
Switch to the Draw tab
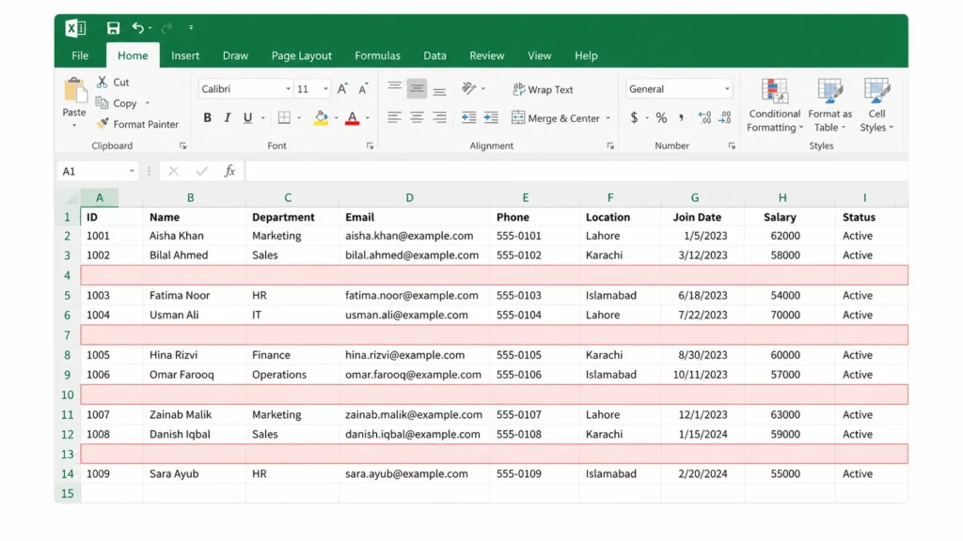coord(235,55)
